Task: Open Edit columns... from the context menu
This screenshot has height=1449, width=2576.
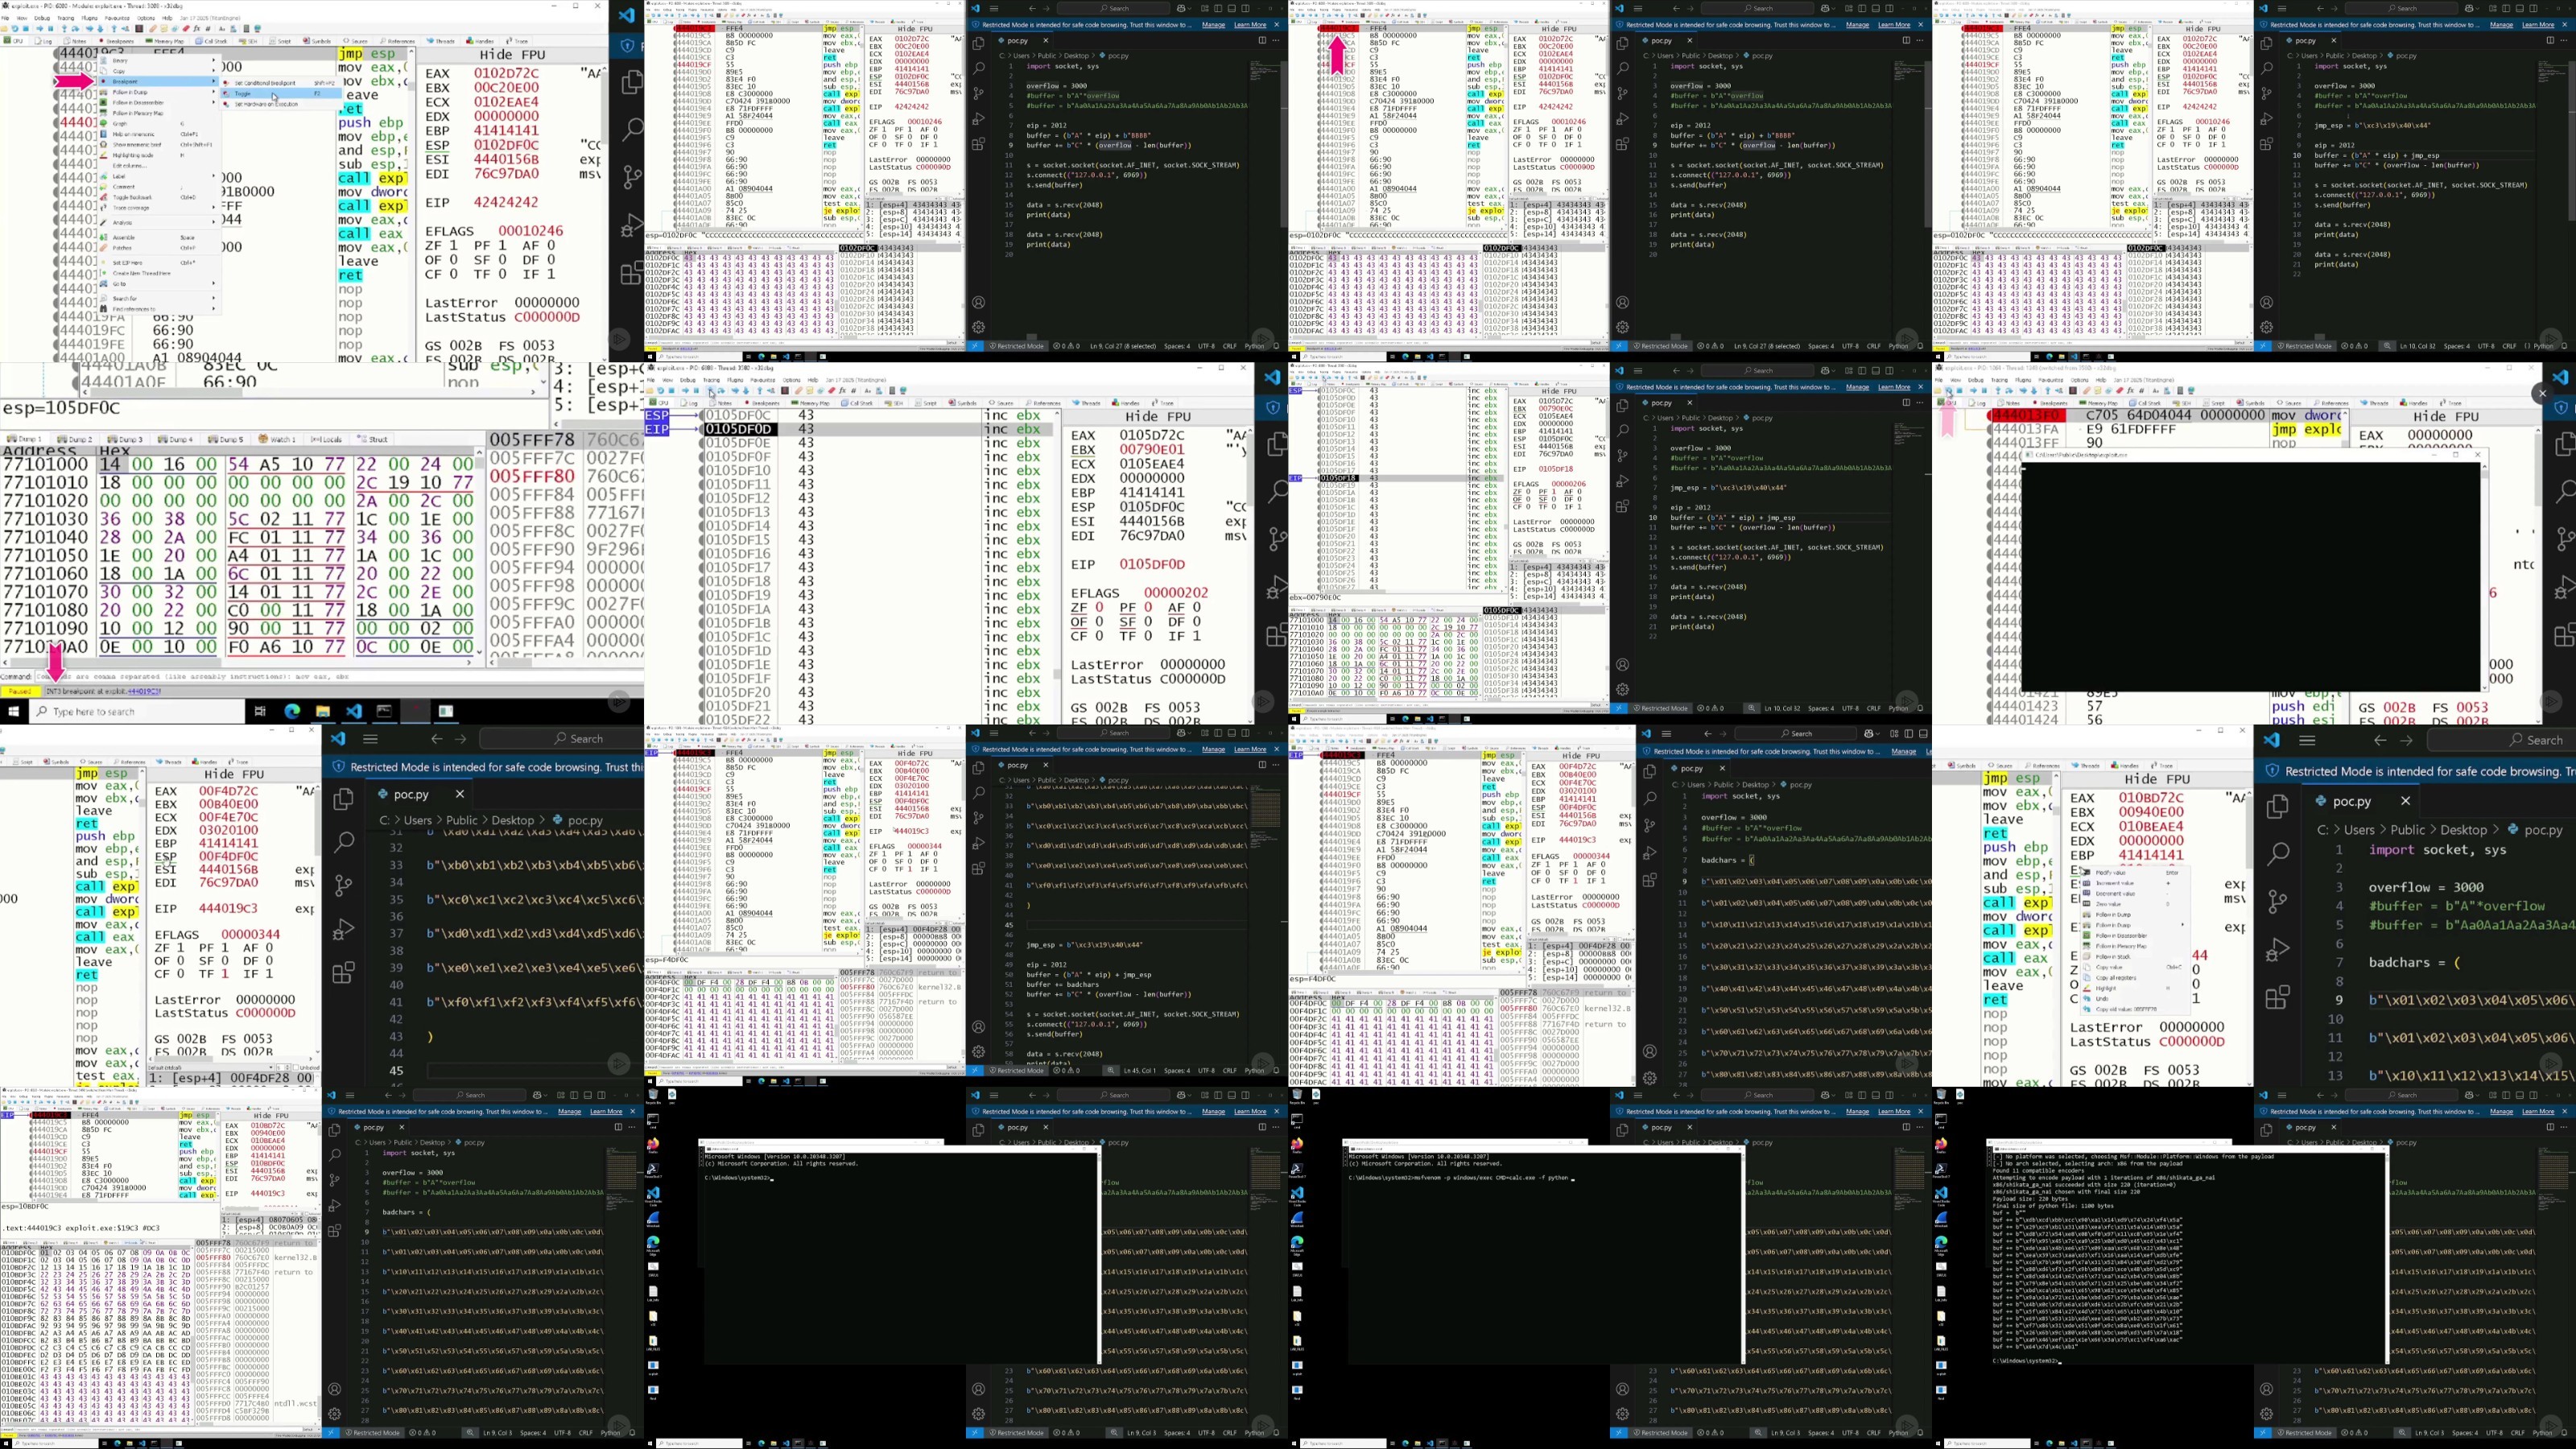Action: pos(158,166)
